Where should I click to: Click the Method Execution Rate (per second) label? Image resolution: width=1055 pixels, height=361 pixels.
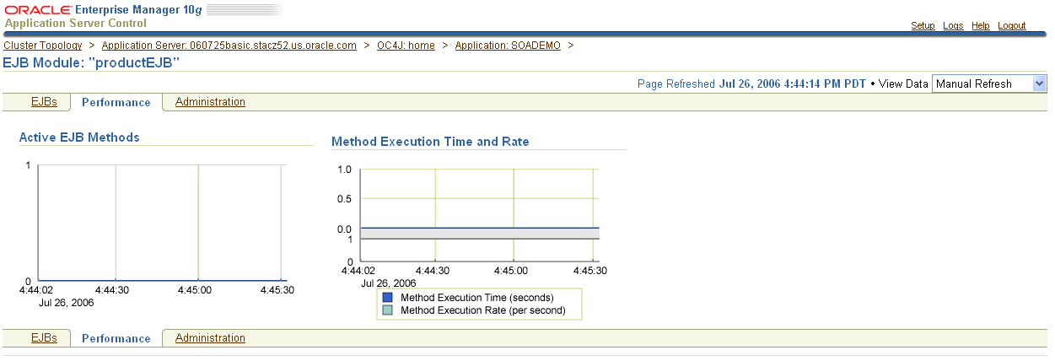click(x=483, y=310)
